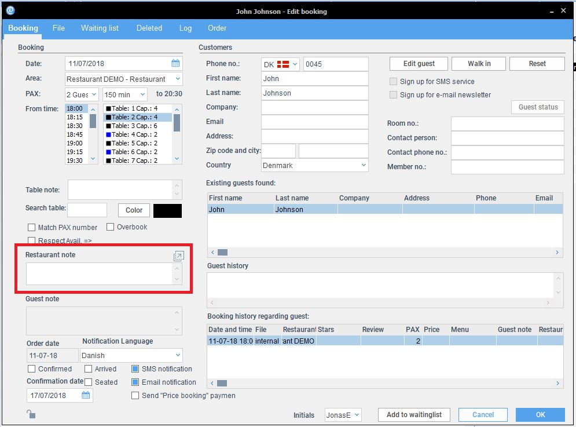Enable Sign up for e-mail newsletter
The width and height of the screenshot is (576, 427).
point(393,95)
